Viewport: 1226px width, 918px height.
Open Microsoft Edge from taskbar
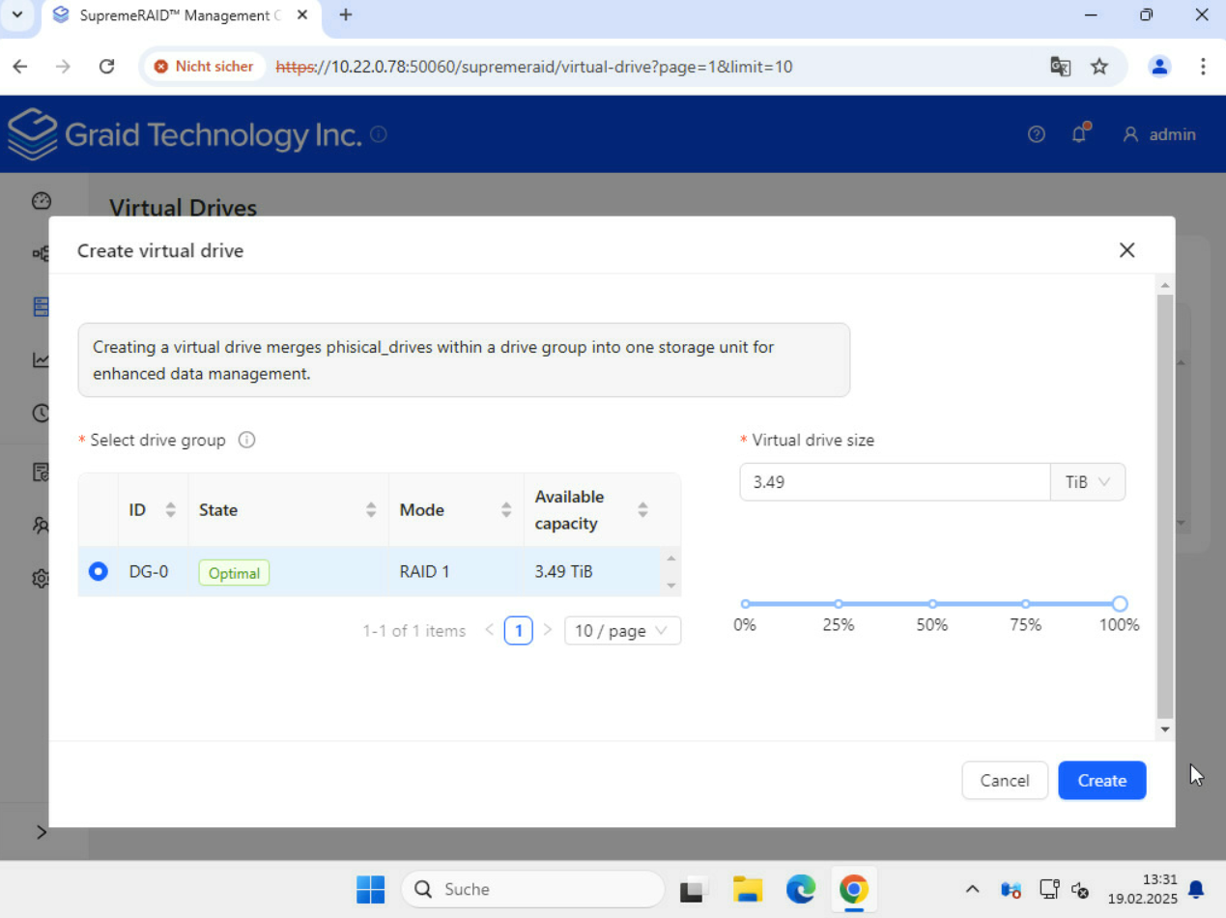(801, 889)
